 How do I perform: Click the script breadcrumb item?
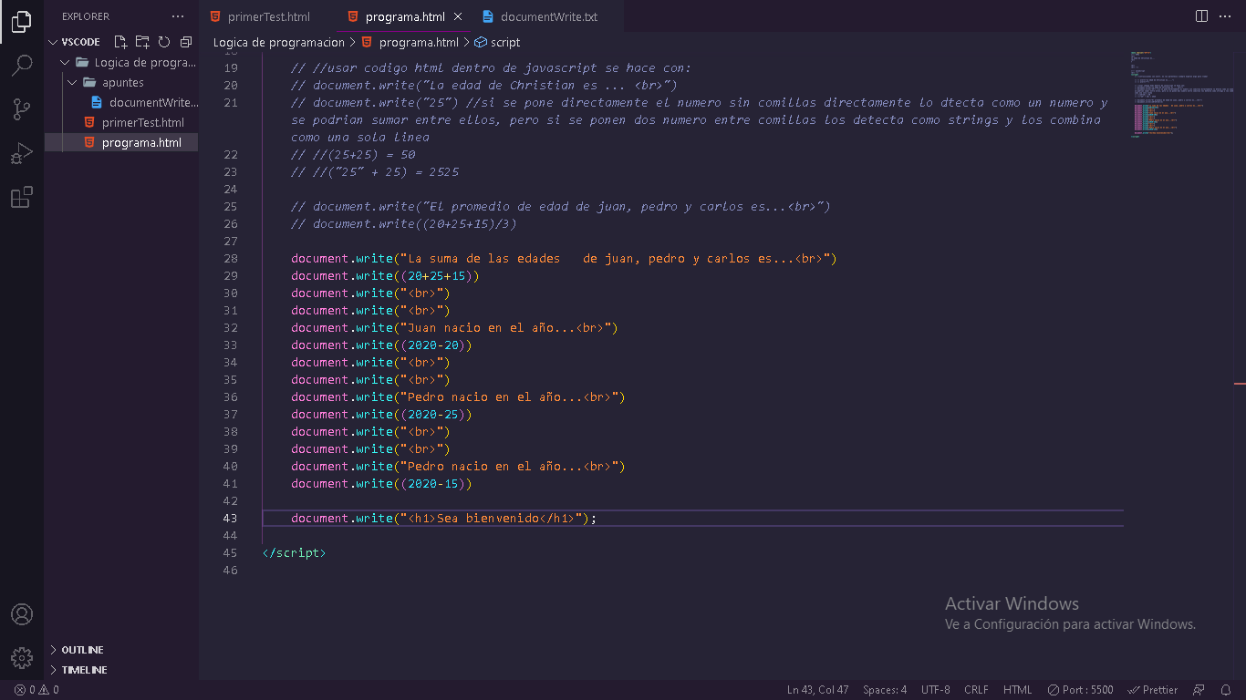tap(497, 43)
